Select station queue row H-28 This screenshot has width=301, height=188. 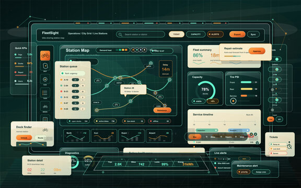tap(73, 109)
